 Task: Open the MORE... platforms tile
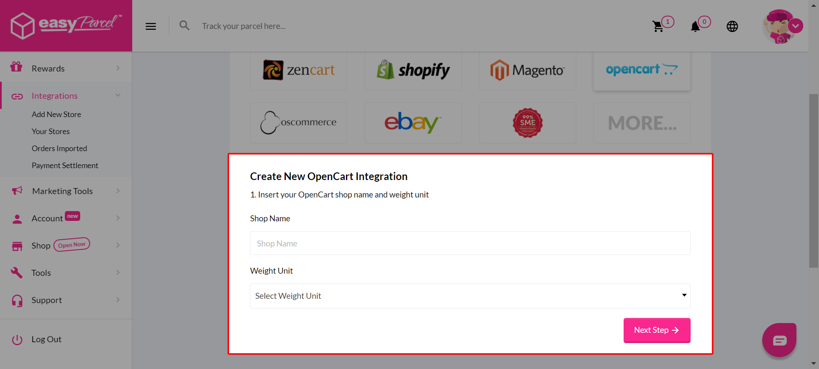pos(642,123)
